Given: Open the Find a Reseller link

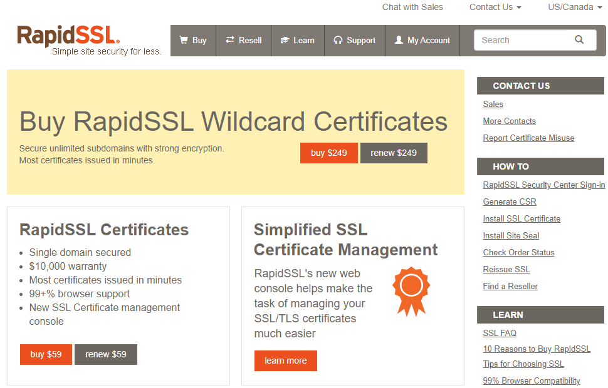Looking at the screenshot, I should 510,286.
